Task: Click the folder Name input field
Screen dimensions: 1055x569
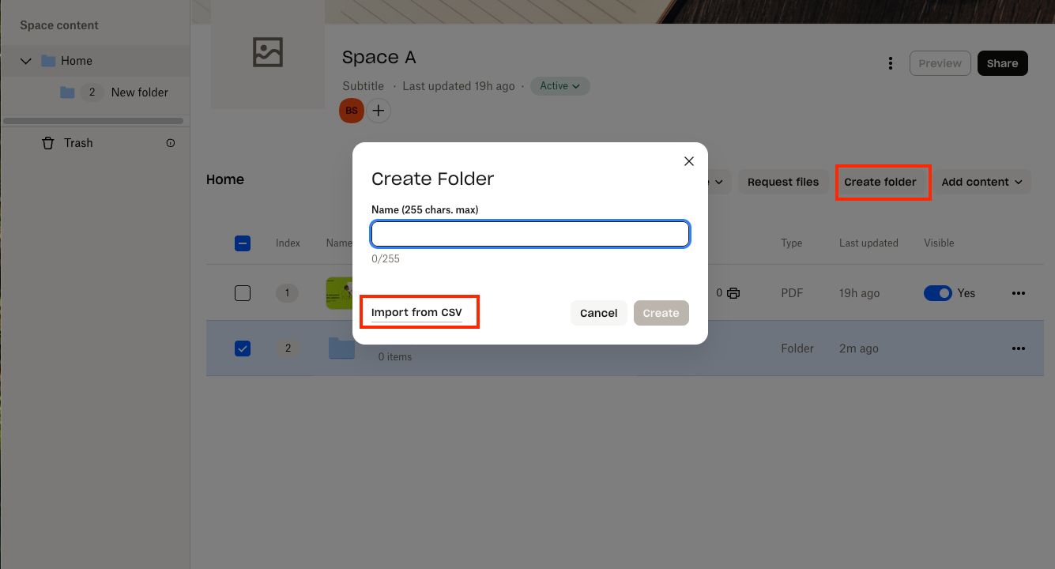Action: [530, 234]
